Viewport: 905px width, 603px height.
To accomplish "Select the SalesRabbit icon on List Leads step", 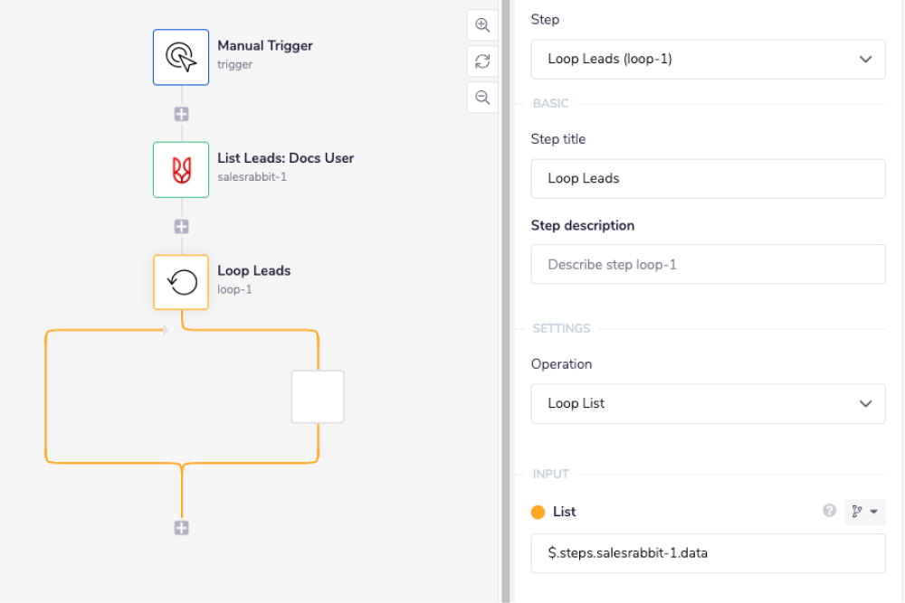I will 181,170.
